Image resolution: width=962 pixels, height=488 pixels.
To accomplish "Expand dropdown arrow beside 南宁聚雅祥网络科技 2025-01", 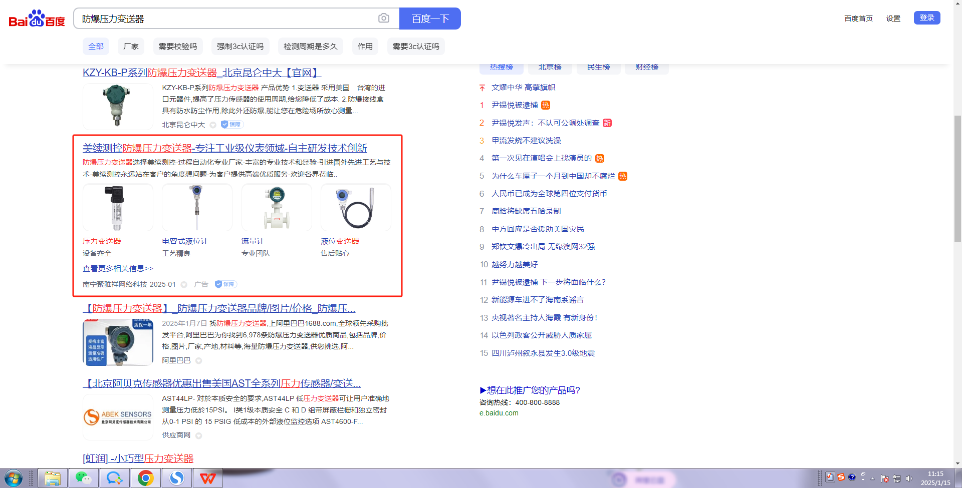I will (x=184, y=285).
